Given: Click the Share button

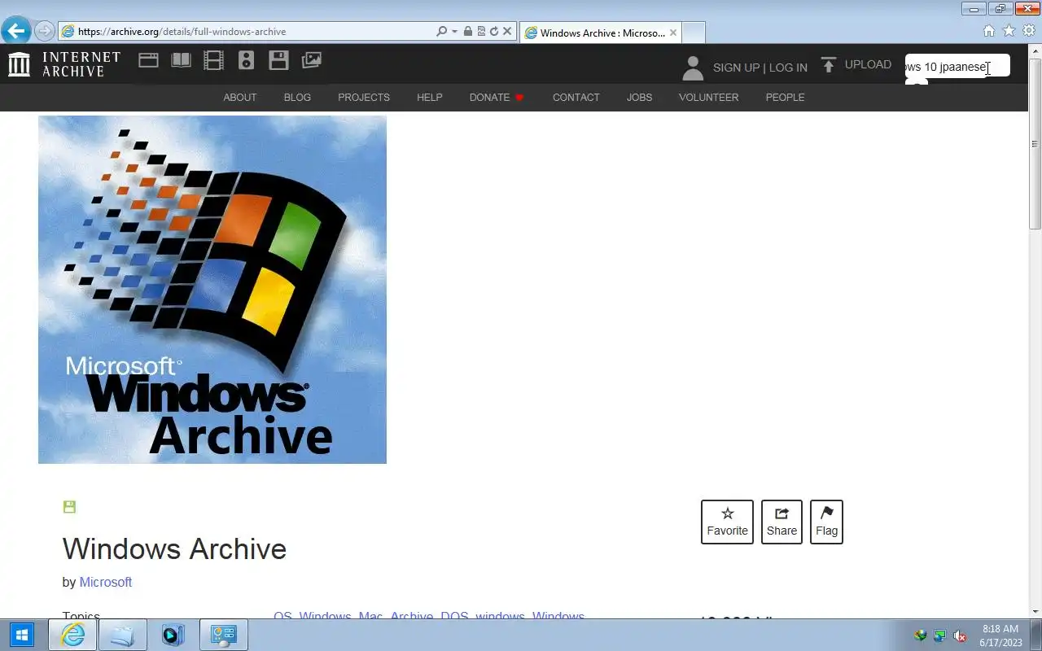Looking at the screenshot, I should point(781,522).
